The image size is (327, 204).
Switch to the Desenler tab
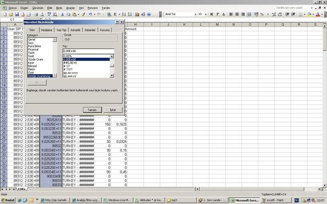click(90, 30)
